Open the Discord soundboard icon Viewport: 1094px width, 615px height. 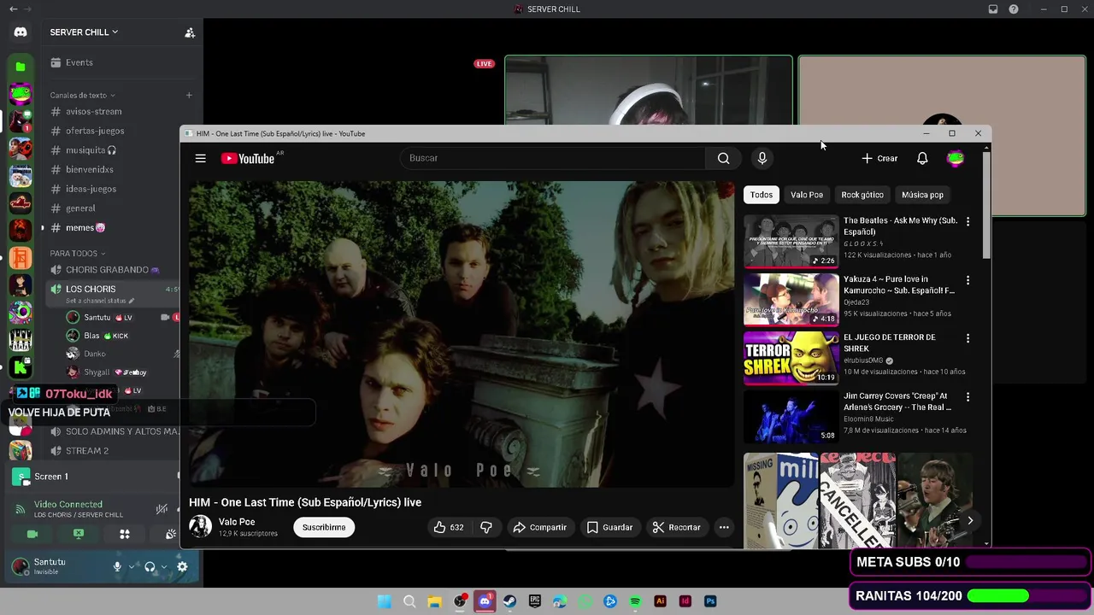171,534
